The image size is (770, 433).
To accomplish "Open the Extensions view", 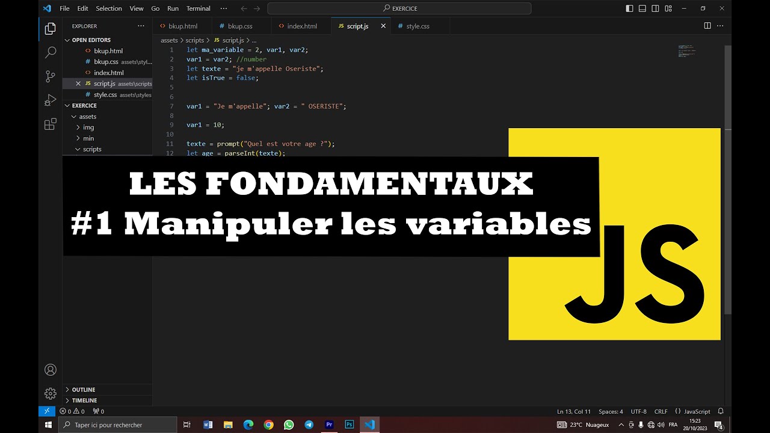I will (x=51, y=124).
